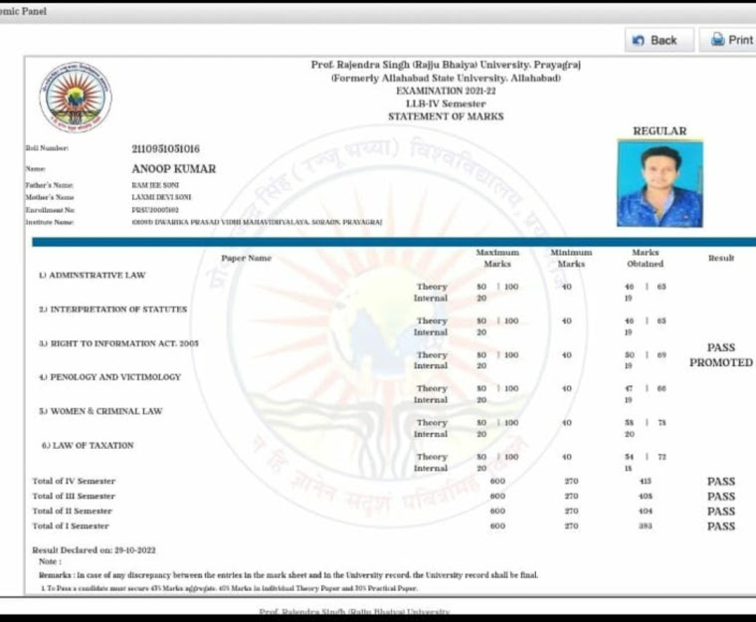The image size is (756, 622).
Task: Click the Maximum Marks column header
Action: pos(497,259)
